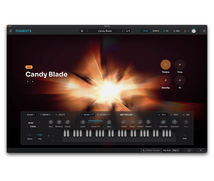Click the sound design tips lightbulb icon
This screenshot has width=214, height=181.
pos(185,31)
